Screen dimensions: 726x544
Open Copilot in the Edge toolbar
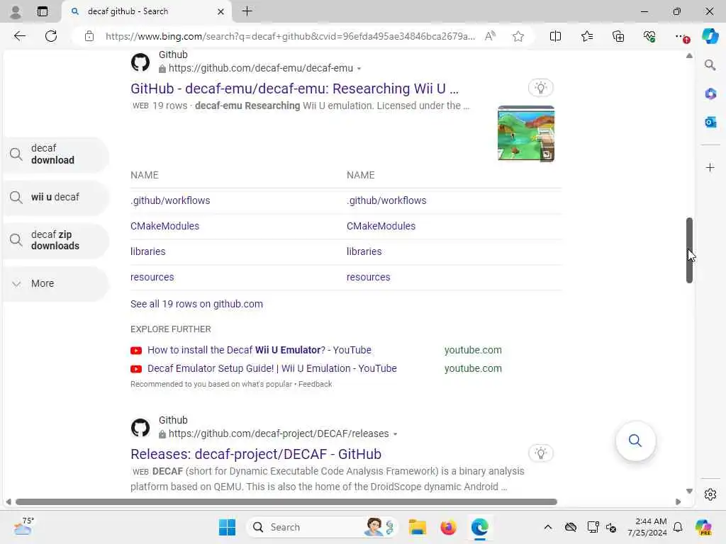(x=710, y=36)
